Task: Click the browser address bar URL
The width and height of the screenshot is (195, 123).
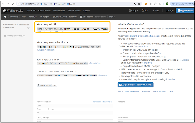Action: 48,4
